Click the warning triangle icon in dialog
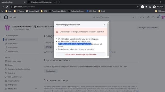The height and width of the screenshot is (92, 165). (x=57, y=32)
